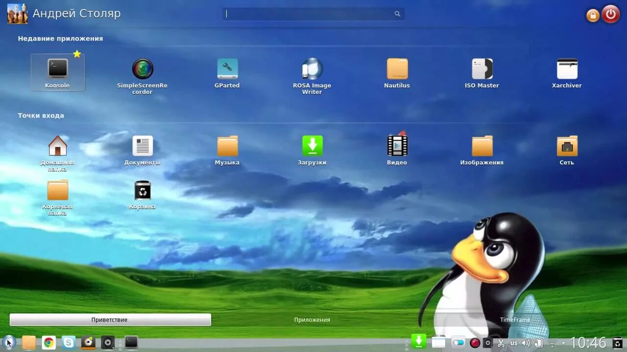Click the red record tray icon

pyautogui.click(x=475, y=343)
